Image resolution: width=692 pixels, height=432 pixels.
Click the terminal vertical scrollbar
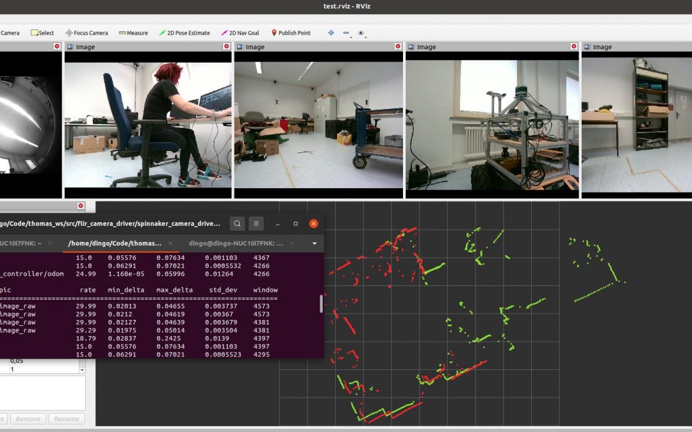[321, 304]
